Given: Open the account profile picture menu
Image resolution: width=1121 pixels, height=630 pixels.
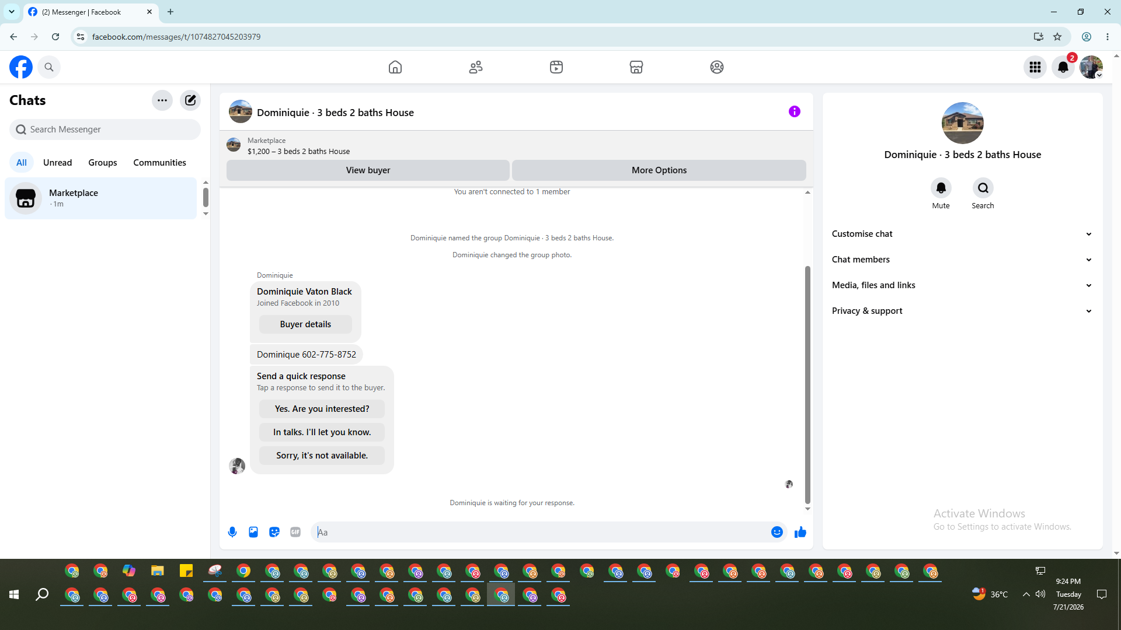Looking at the screenshot, I should click(1091, 67).
